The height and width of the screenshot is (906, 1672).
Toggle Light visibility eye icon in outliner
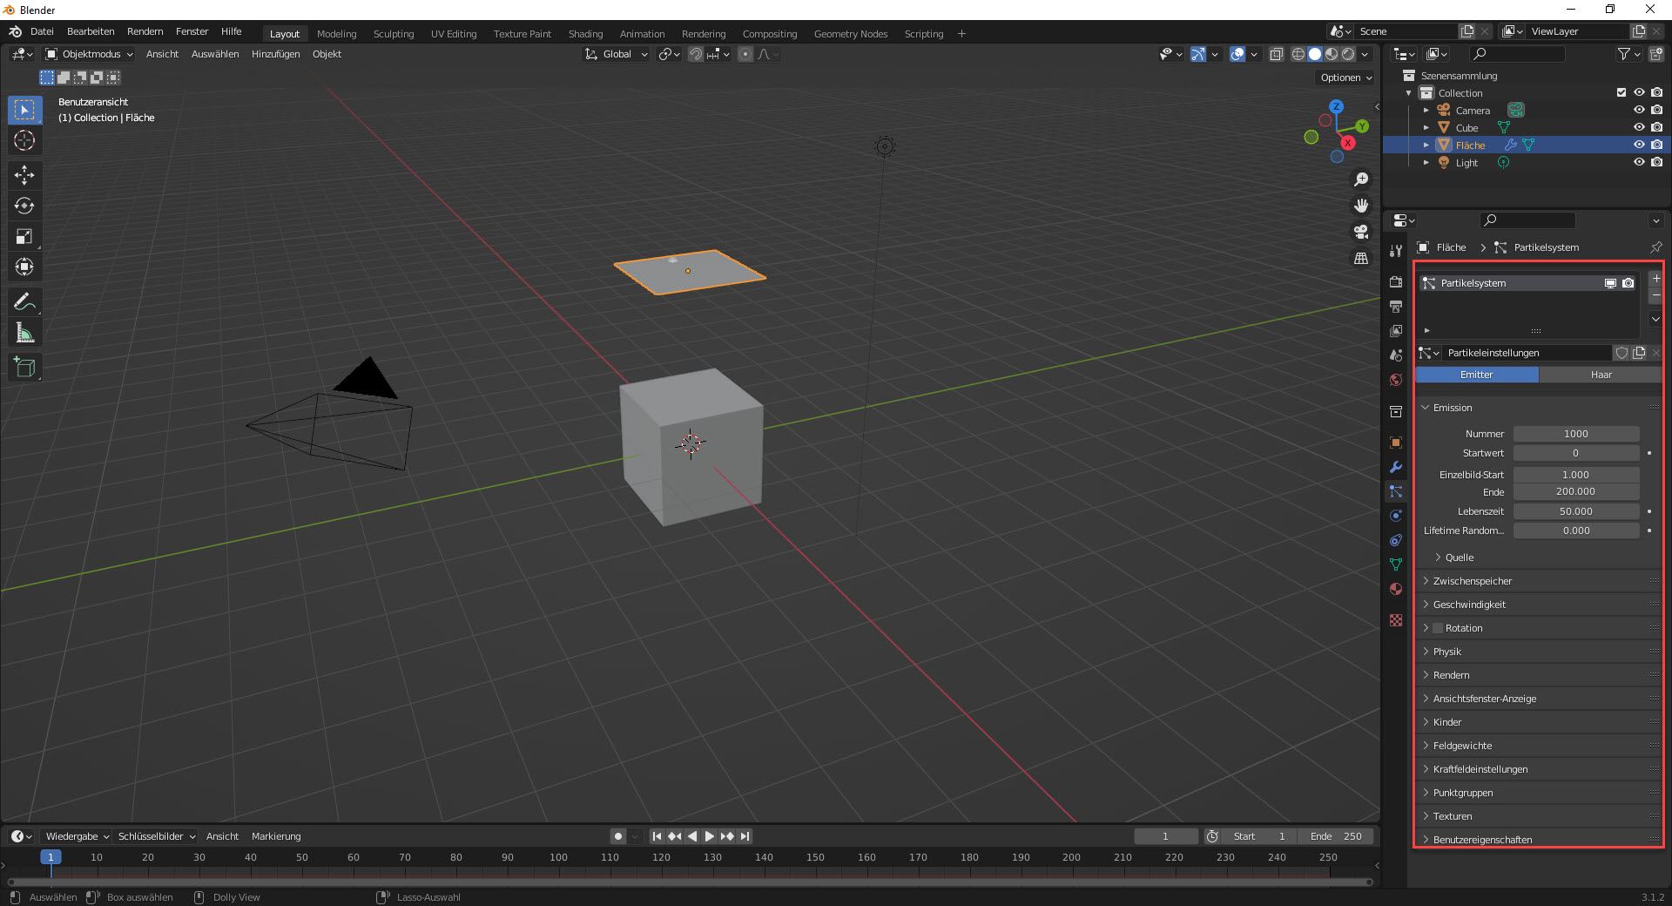tap(1639, 162)
